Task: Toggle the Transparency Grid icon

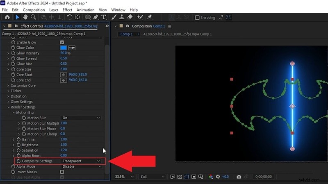Action: pos(180,177)
